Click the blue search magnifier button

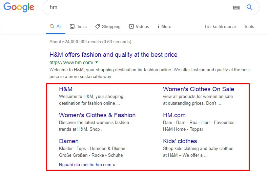pos(249,7)
